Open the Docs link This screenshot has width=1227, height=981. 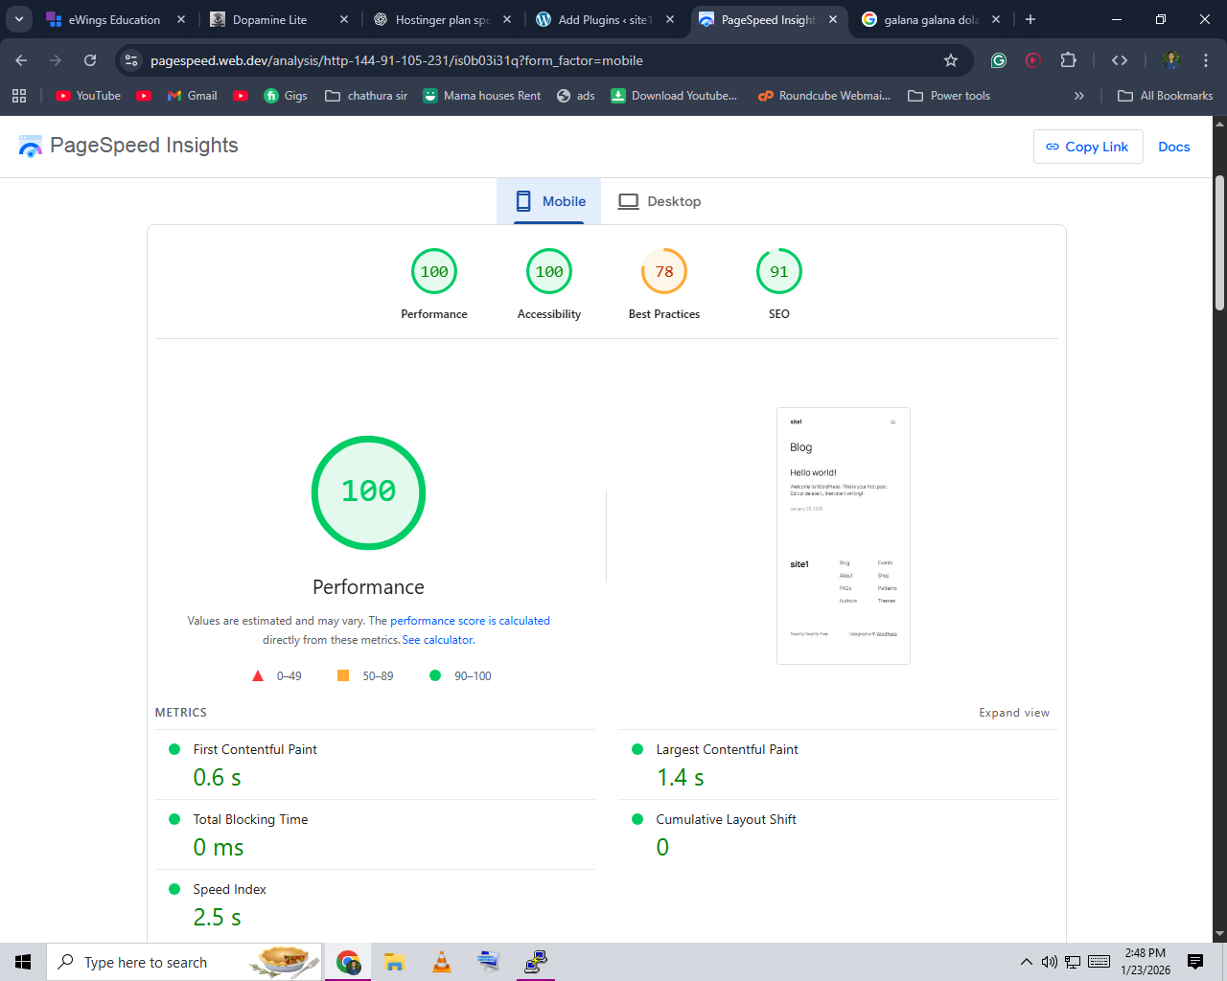point(1174,147)
